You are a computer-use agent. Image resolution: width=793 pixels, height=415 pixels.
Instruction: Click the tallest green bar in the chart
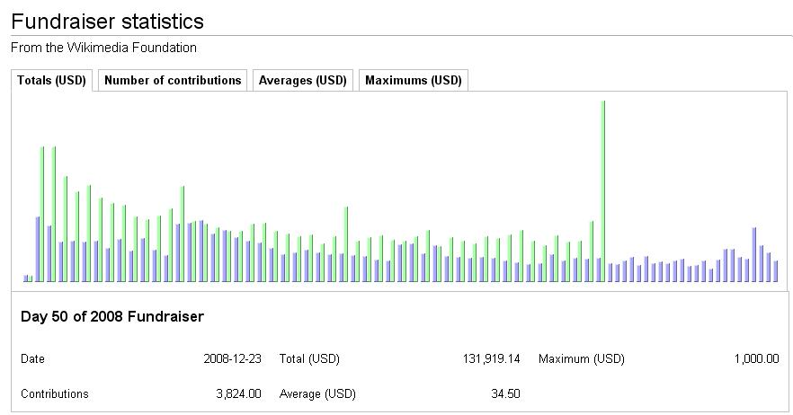click(x=603, y=190)
